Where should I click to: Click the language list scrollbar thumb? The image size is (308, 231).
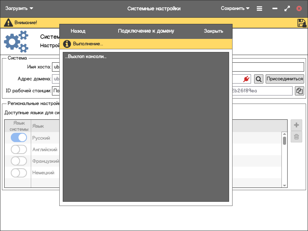tap(284, 141)
